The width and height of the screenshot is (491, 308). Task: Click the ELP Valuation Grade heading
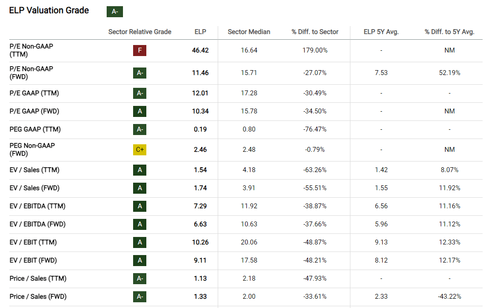click(49, 11)
